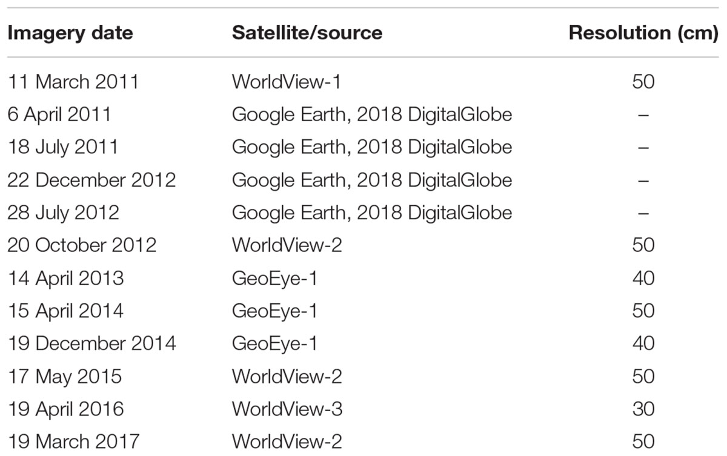This screenshot has height=456, width=727.
Task: Select resolution 30 in the 19 April 2016 row
Action: (x=643, y=409)
